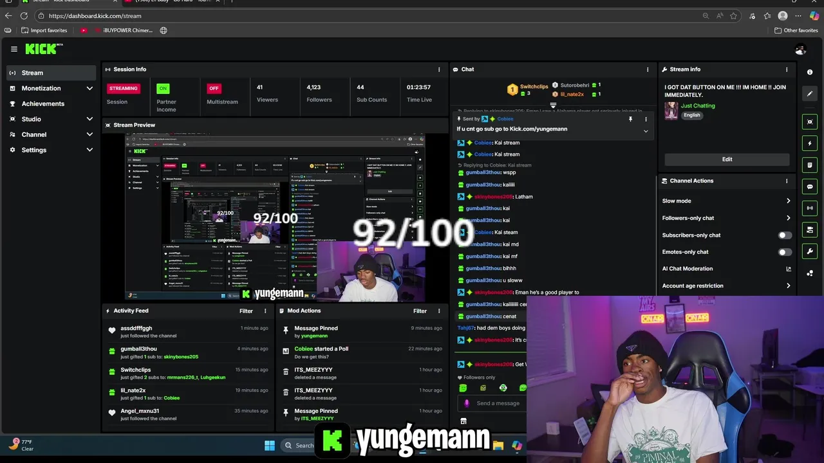Screen dimensions: 824x463
Task: Open Activity Feed Filter
Action: [246, 311]
